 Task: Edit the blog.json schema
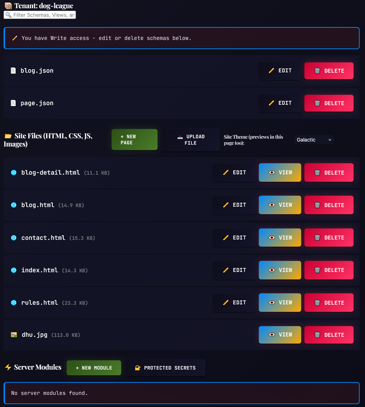coord(280,71)
